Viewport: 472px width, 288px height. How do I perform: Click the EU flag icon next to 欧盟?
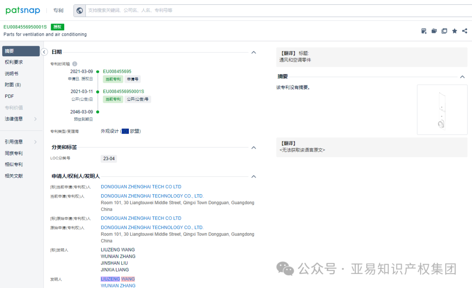click(125, 131)
